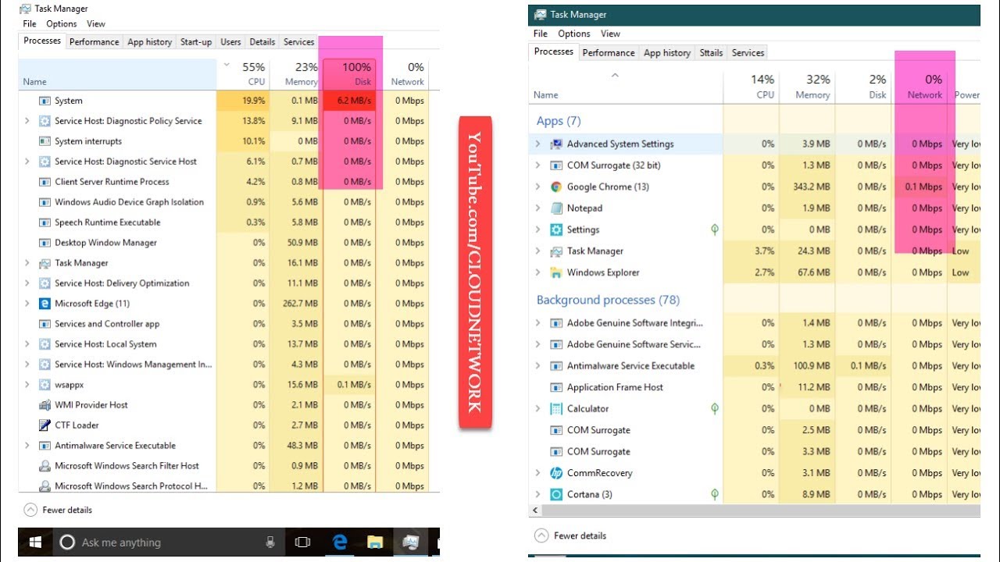The width and height of the screenshot is (1000, 562).
Task: Switch to Performance tab in left window
Action: (x=94, y=42)
